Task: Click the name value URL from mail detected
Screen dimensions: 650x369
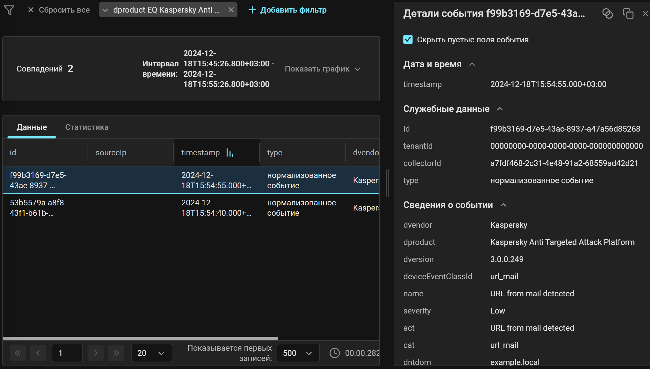Action: coord(532,294)
